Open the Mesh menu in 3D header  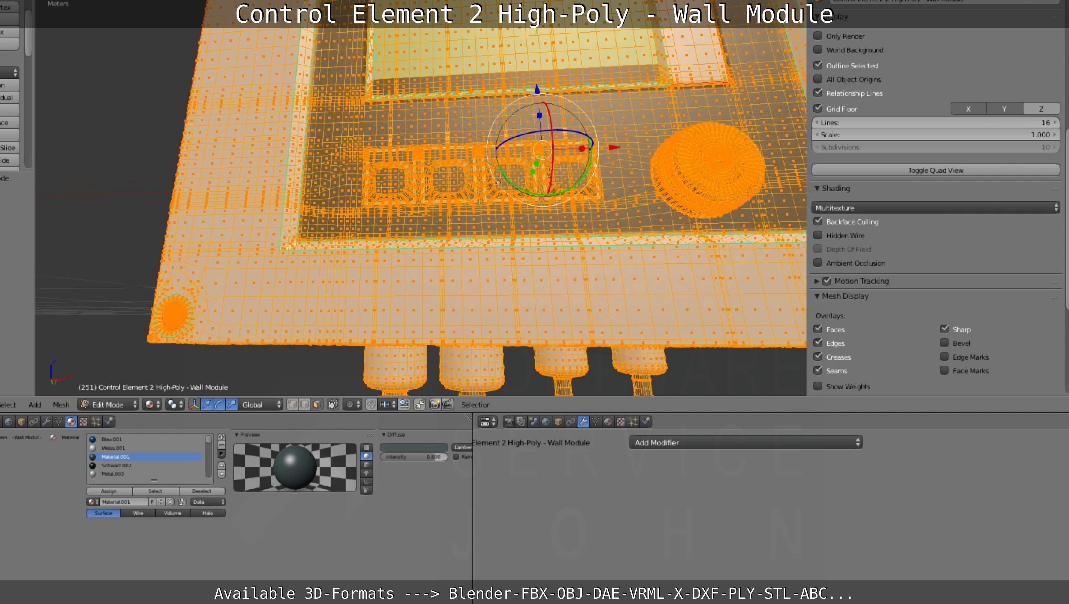[61, 405]
